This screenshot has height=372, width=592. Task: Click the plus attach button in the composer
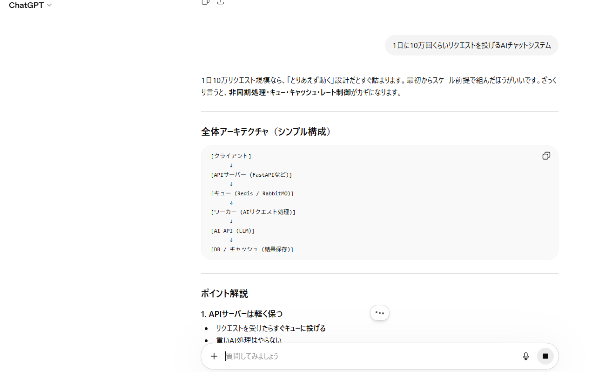[214, 356]
